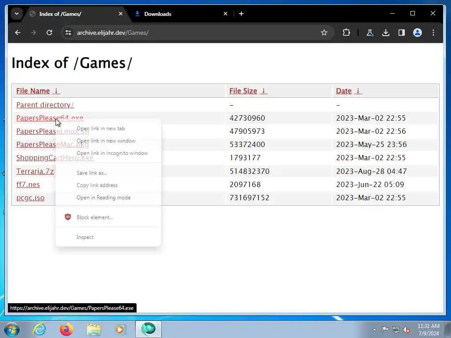
Task: Toggle the browser side panel
Action: pos(402,33)
